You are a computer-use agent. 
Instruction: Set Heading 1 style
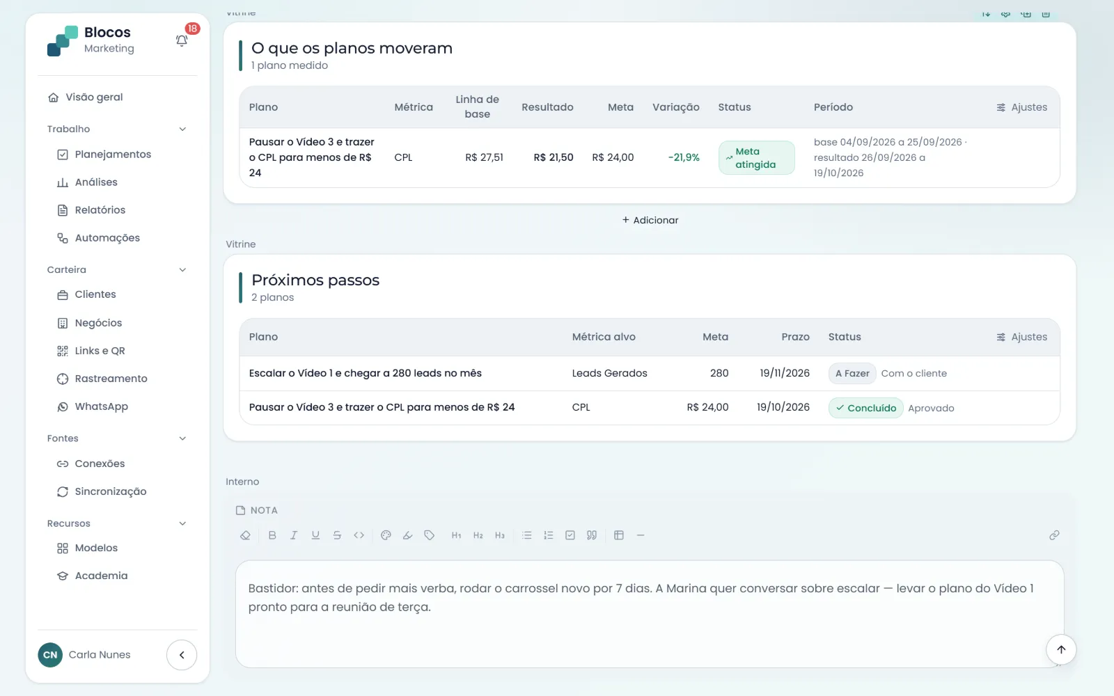coord(456,535)
